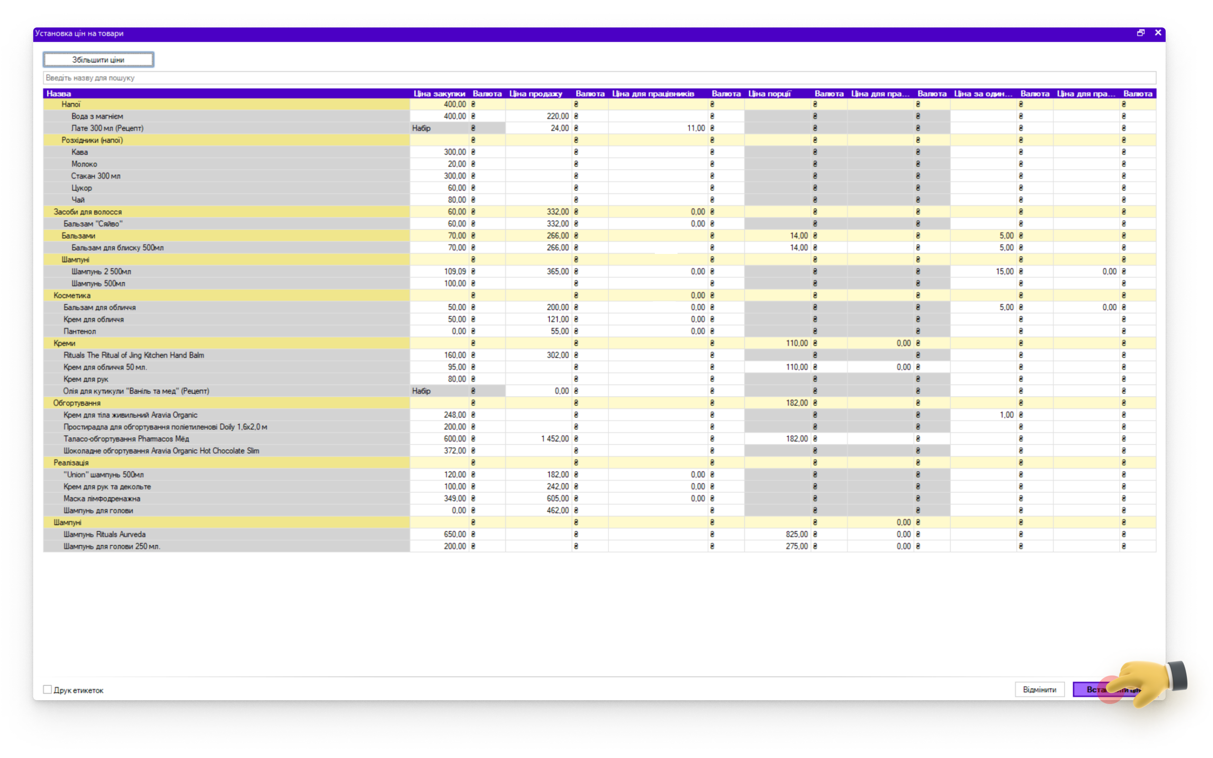Select the Реалізація category row
The image size is (1213, 758).
[599, 462]
